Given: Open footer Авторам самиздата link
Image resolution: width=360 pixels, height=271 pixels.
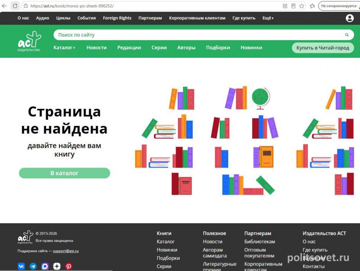Looking at the screenshot, I should (x=215, y=252).
